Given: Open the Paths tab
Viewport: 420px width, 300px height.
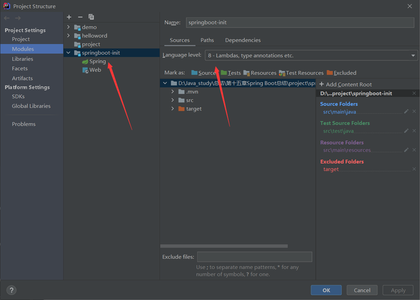Looking at the screenshot, I should point(207,40).
